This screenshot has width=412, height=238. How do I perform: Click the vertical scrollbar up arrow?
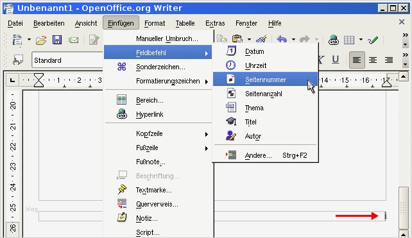(403, 77)
